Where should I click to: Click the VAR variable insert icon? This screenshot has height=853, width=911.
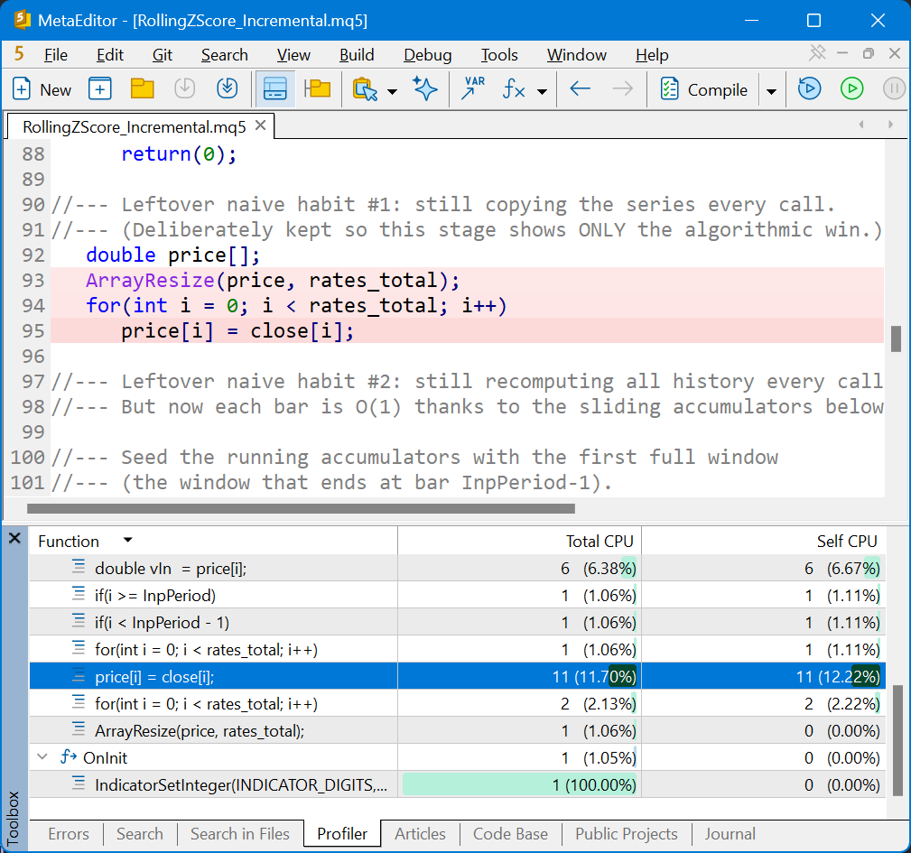pyautogui.click(x=473, y=88)
